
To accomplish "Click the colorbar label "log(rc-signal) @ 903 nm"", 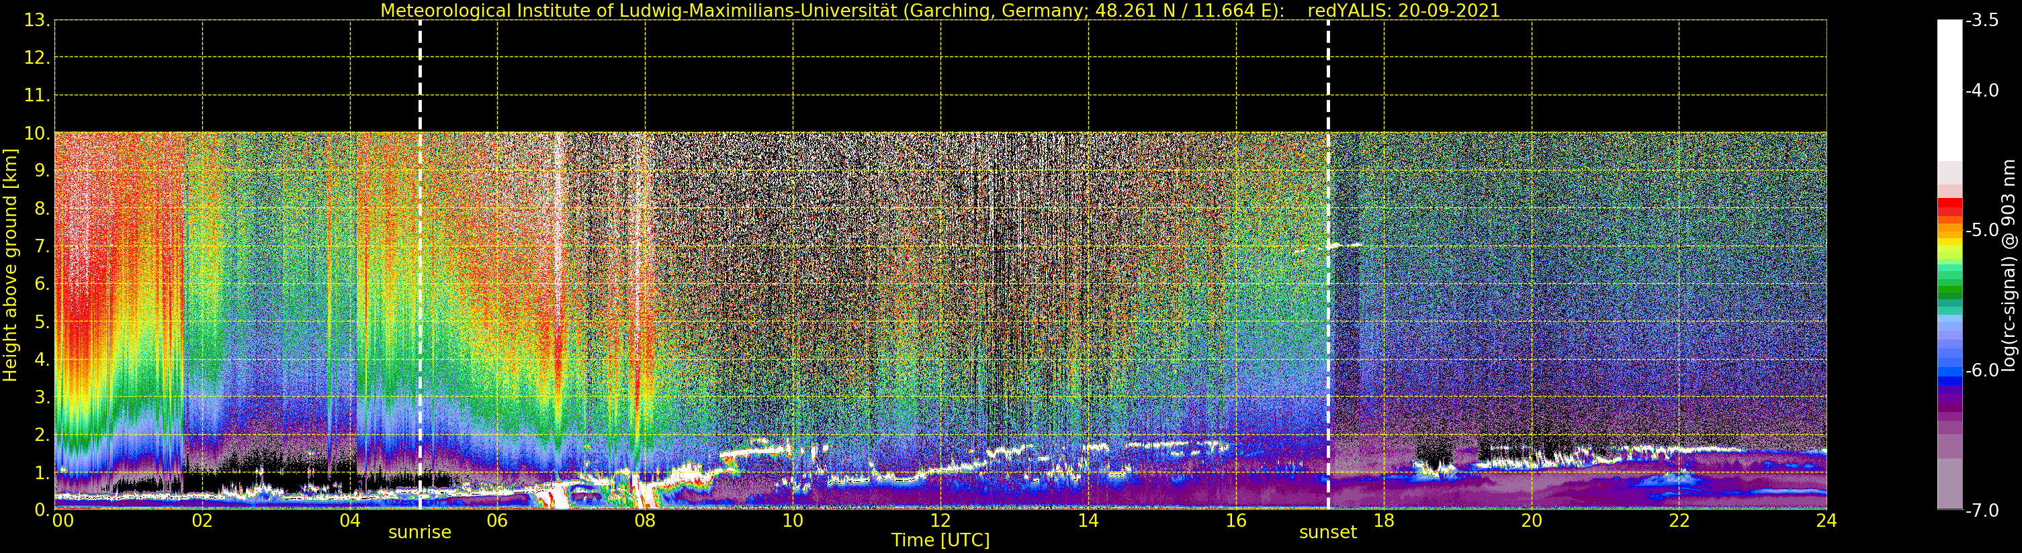I will (x=2009, y=265).
